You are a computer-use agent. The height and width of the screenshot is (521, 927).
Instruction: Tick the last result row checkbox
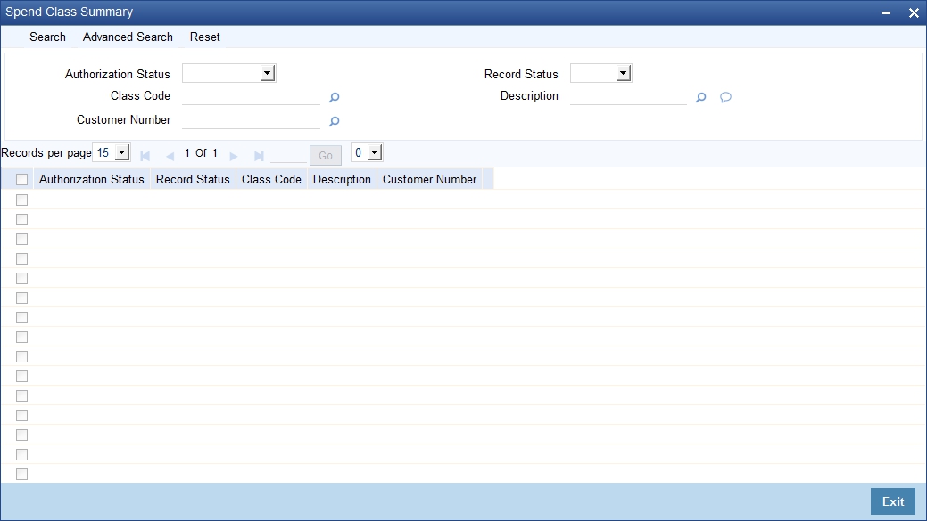point(22,474)
